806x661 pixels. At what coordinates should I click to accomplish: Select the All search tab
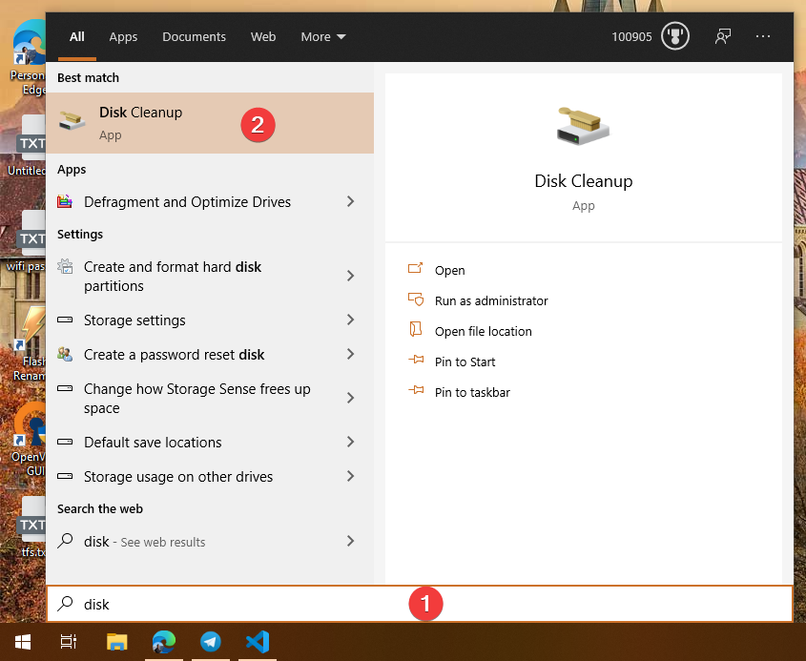[x=77, y=36]
